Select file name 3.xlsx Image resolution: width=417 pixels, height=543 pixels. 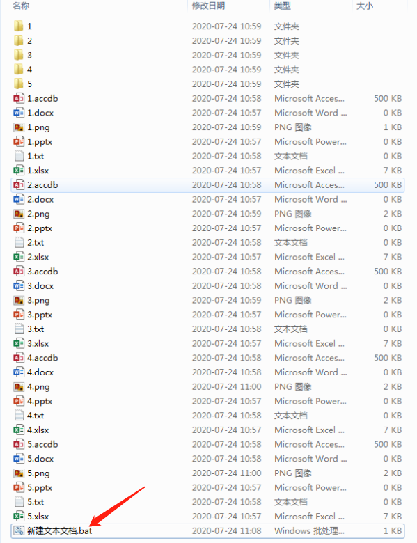click(x=38, y=343)
